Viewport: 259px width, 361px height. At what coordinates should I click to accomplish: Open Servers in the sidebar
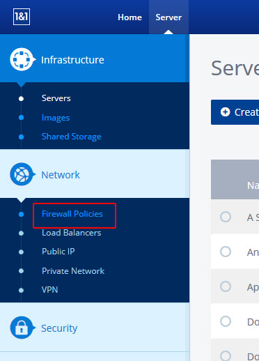56,98
